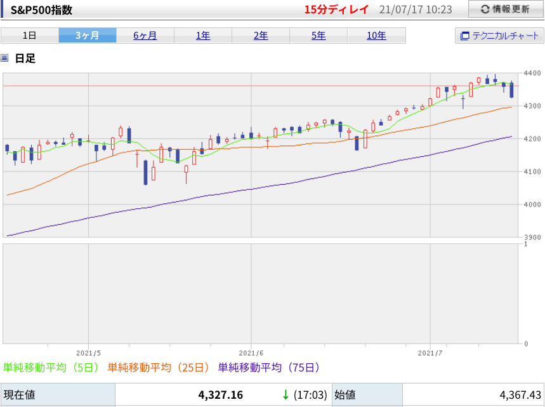Click the 4000 price axis label
545x407 pixels.
pyautogui.click(x=532, y=204)
